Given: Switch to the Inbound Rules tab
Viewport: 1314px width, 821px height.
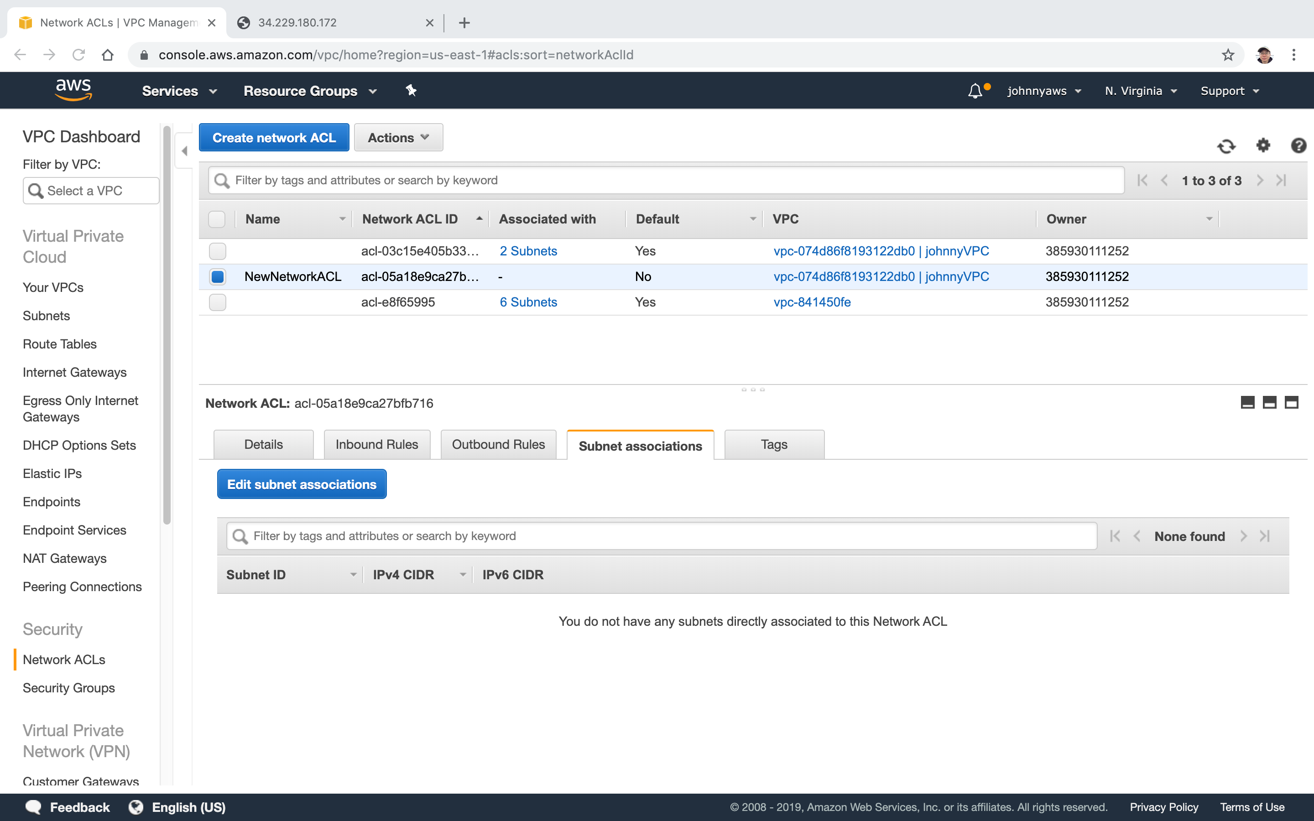Looking at the screenshot, I should pos(377,445).
